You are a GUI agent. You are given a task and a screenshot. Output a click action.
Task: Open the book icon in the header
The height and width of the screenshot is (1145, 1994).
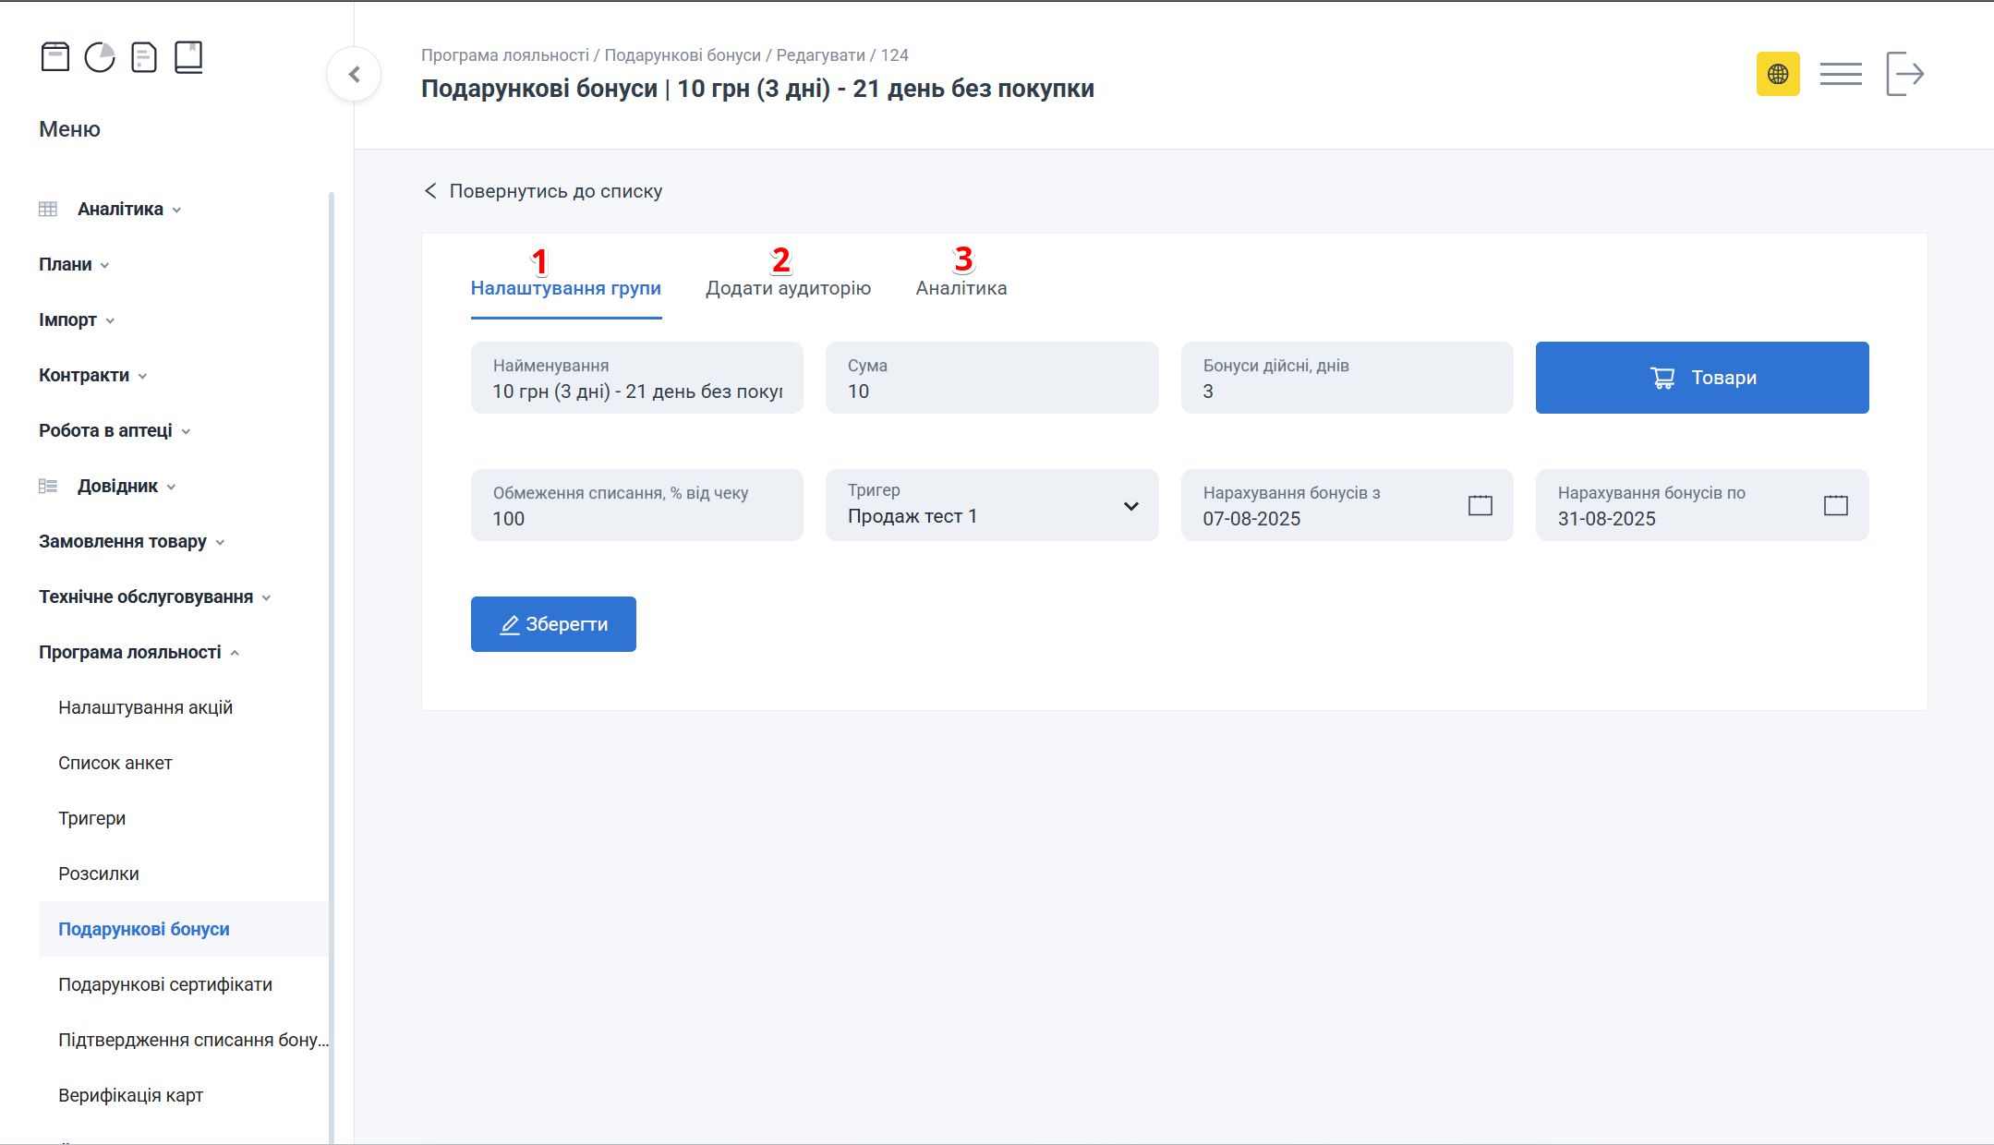[189, 56]
